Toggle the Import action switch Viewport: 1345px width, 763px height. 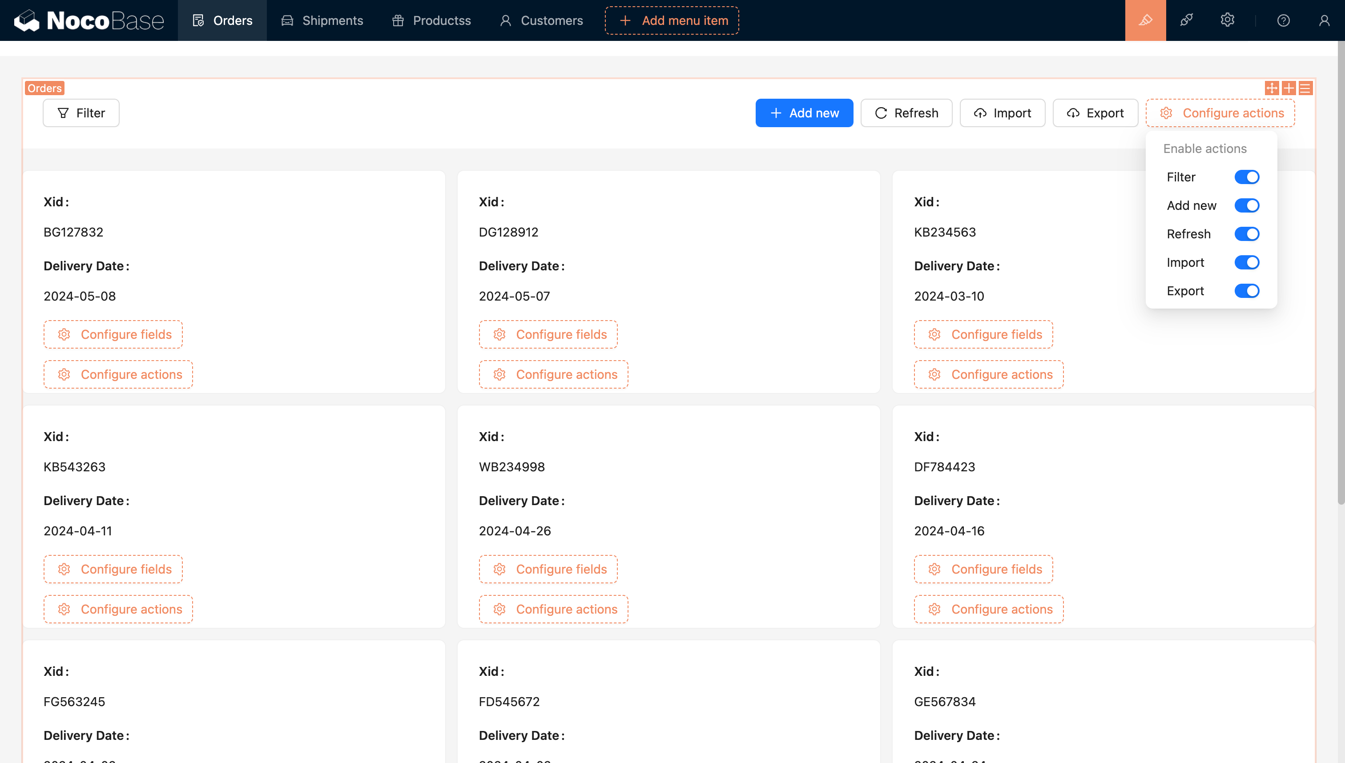point(1246,262)
